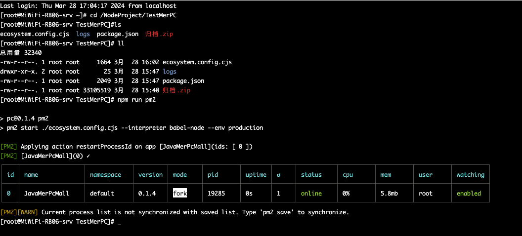This screenshot has height=236, width=522.
Task: Click file size 1664 in the listing
Action: click(x=103, y=62)
